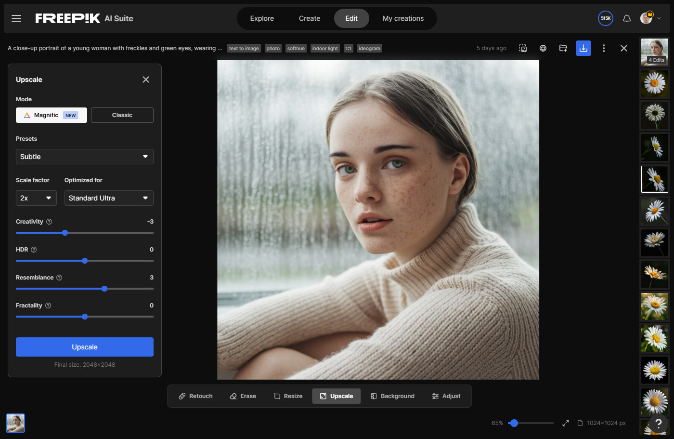Image resolution: width=674 pixels, height=439 pixels.
Task: Add image to a folder
Action: pyautogui.click(x=563, y=48)
